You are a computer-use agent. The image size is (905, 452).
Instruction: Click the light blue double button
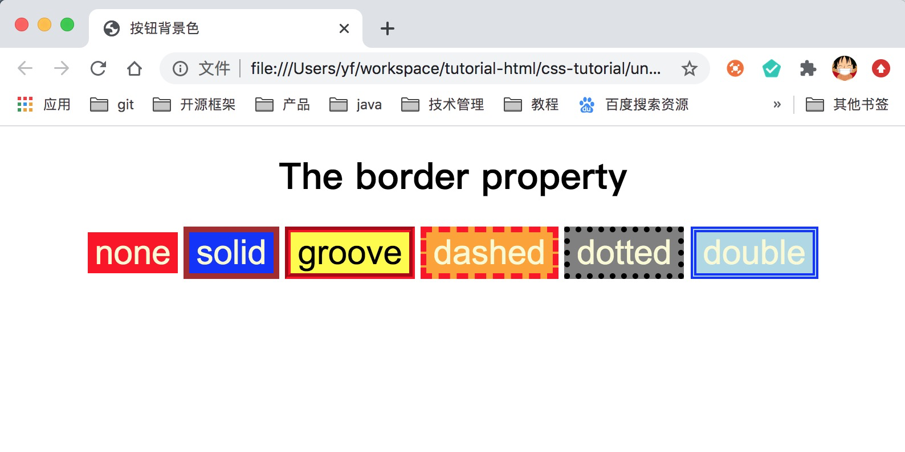click(x=755, y=253)
